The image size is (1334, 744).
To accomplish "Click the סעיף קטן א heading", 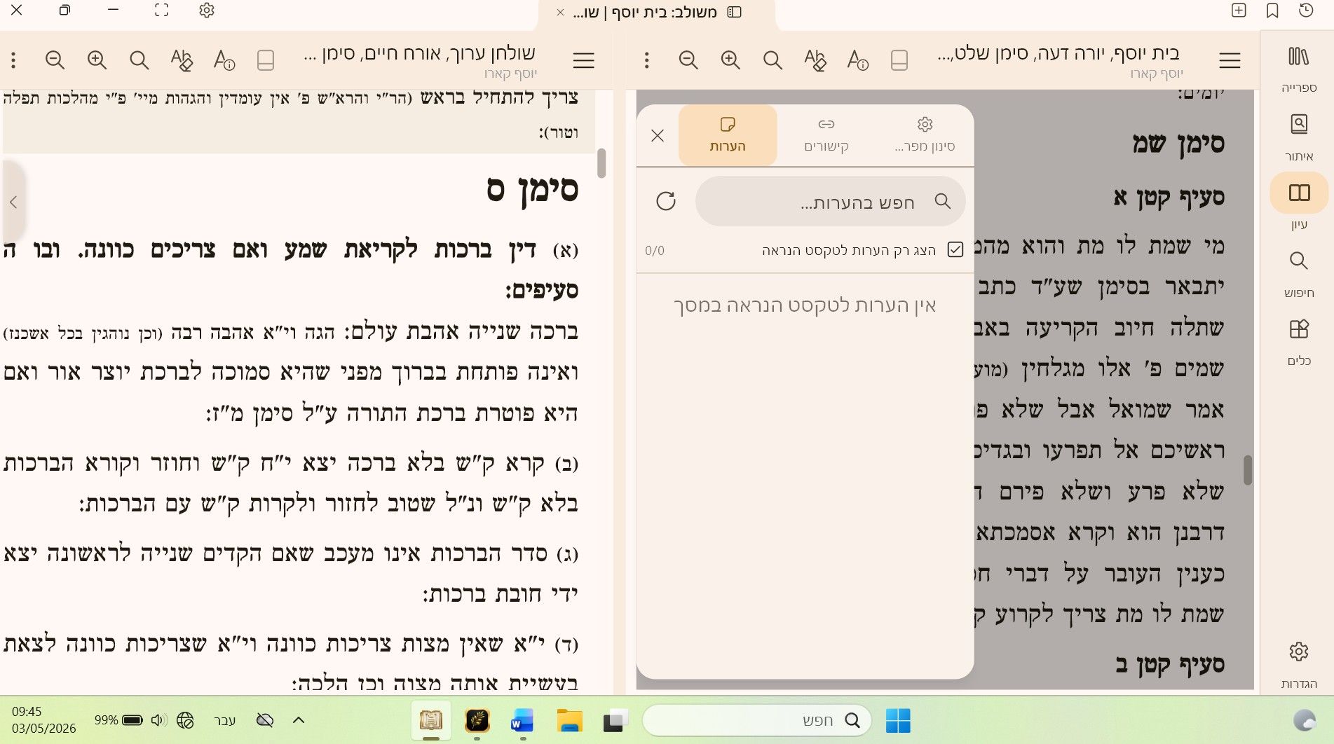I will [x=1169, y=198].
